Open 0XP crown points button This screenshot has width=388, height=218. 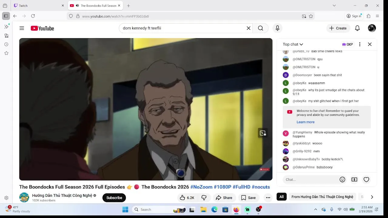coord(347,44)
